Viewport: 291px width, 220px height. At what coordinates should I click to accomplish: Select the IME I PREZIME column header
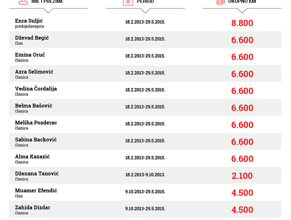point(48,2)
